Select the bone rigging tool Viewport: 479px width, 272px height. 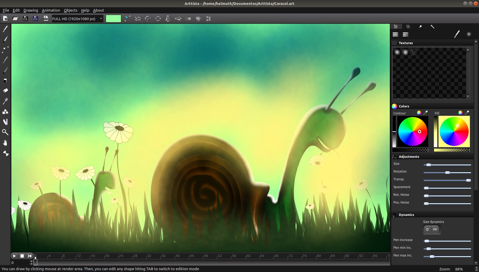5,153
